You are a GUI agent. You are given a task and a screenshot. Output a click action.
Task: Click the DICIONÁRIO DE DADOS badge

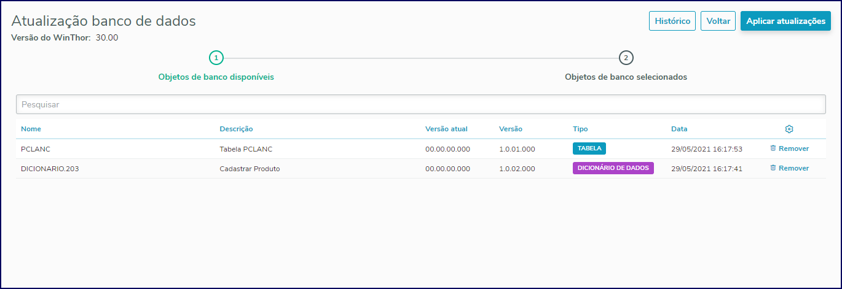click(613, 168)
